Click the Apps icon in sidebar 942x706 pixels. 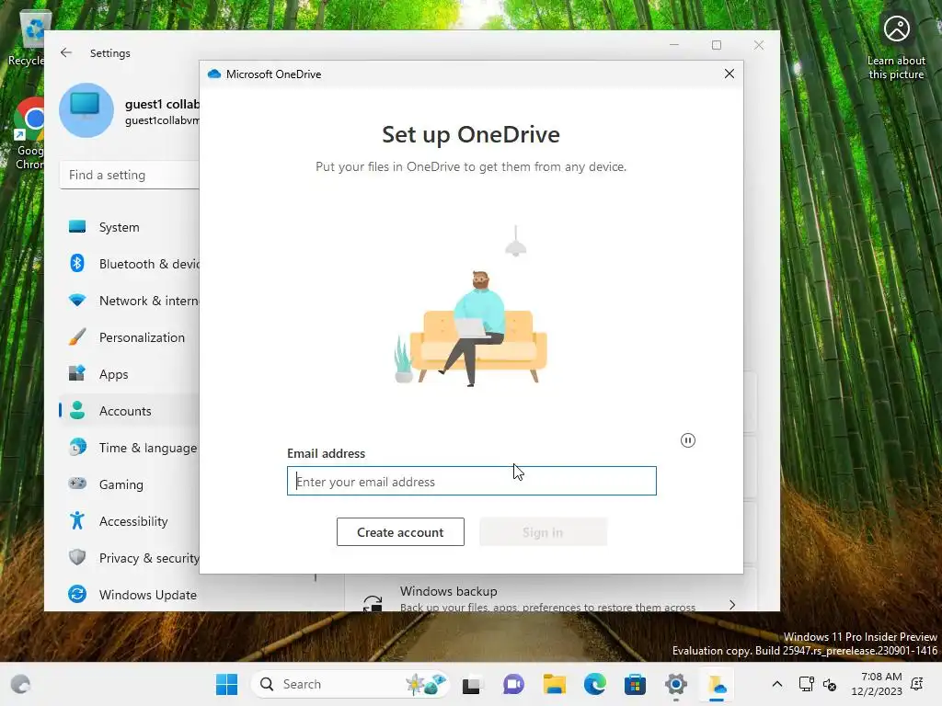pos(77,373)
